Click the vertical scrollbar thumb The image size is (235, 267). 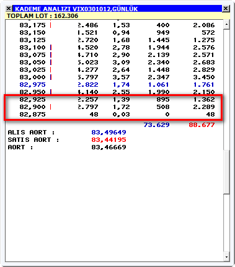coord(226,172)
